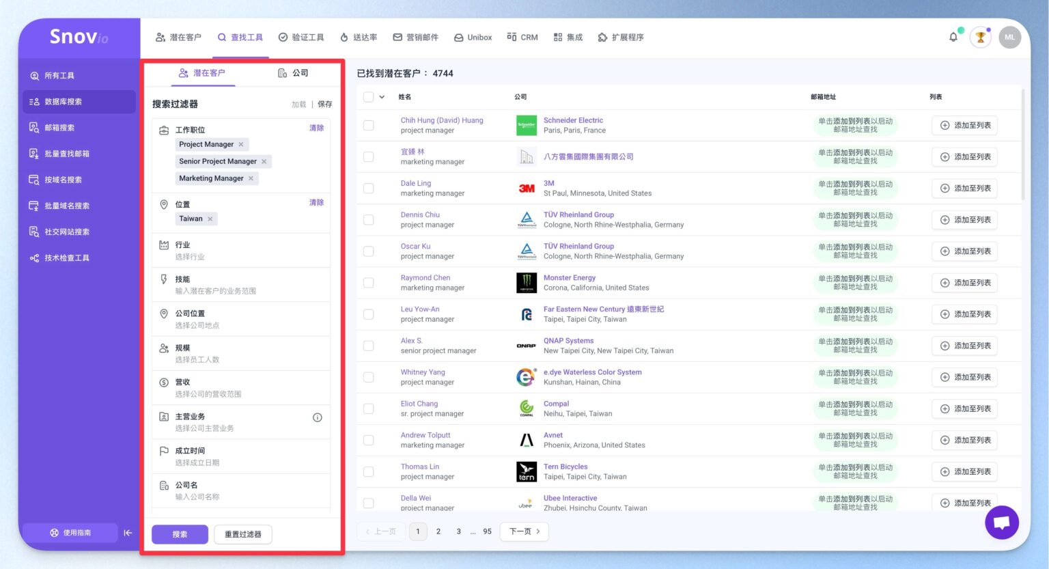Viewport: 1049px width, 569px height.
Task: Open CRM from the top navigation
Action: pyautogui.click(x=522, y=38)
